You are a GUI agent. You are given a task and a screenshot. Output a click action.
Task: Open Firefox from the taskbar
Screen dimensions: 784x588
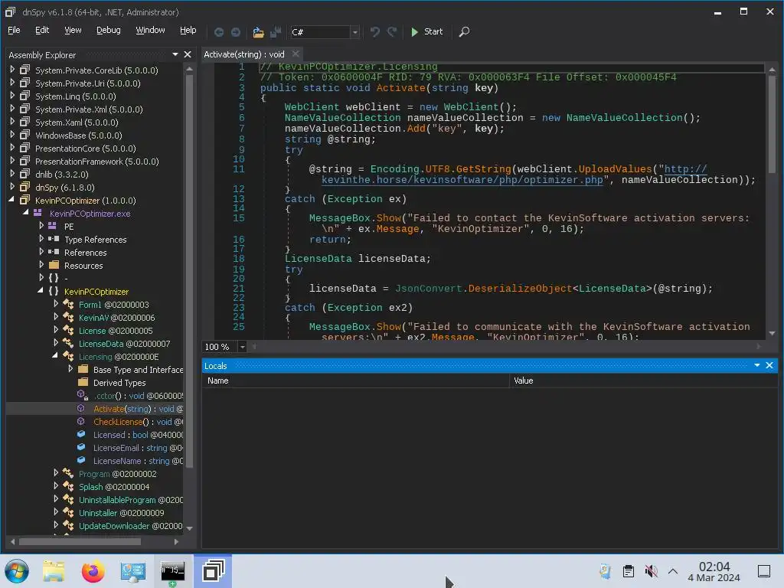(93, 571)
